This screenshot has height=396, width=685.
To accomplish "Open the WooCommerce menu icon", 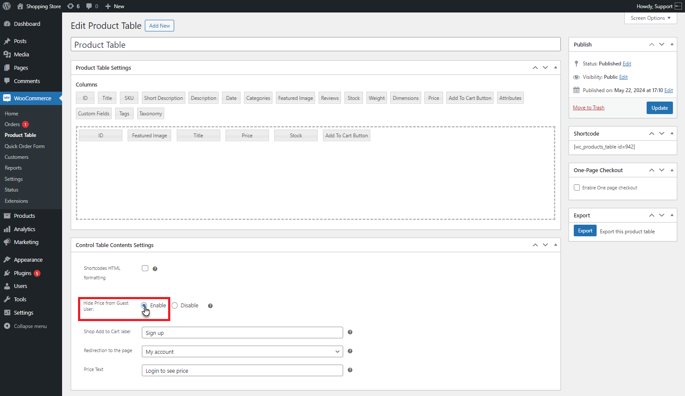I will [7, 98].
